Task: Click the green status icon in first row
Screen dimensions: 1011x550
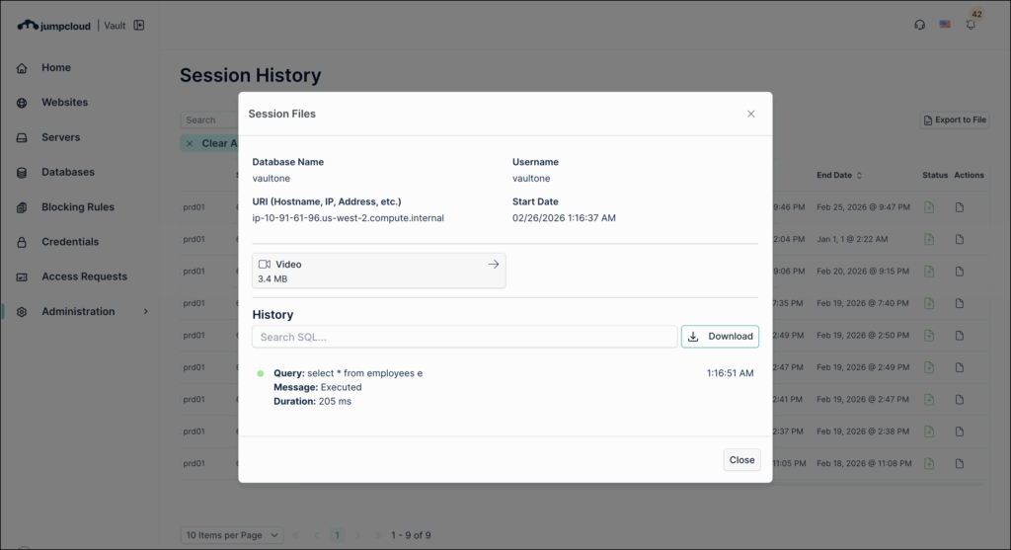Action: [929, 207]
